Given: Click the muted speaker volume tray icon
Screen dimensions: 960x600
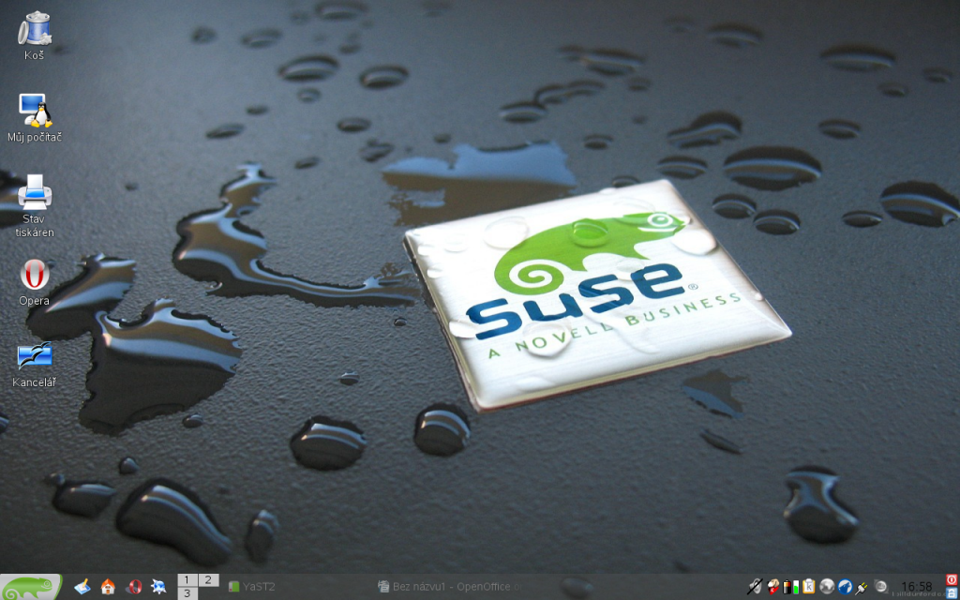Looking at the screenshot, I should coord(754,587).
